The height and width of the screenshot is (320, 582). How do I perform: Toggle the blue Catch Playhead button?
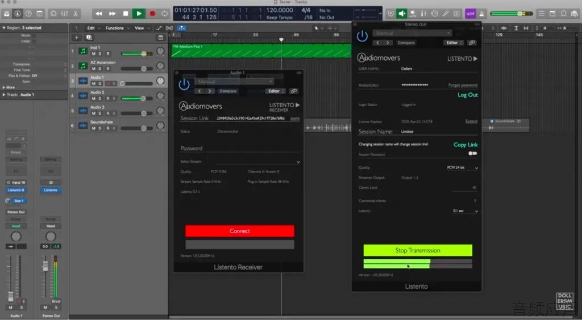(181, 28)
